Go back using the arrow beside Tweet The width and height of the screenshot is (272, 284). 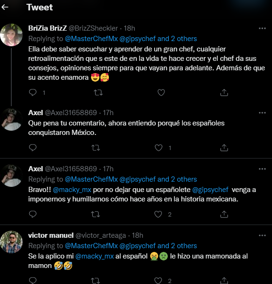tap(5, 7)
